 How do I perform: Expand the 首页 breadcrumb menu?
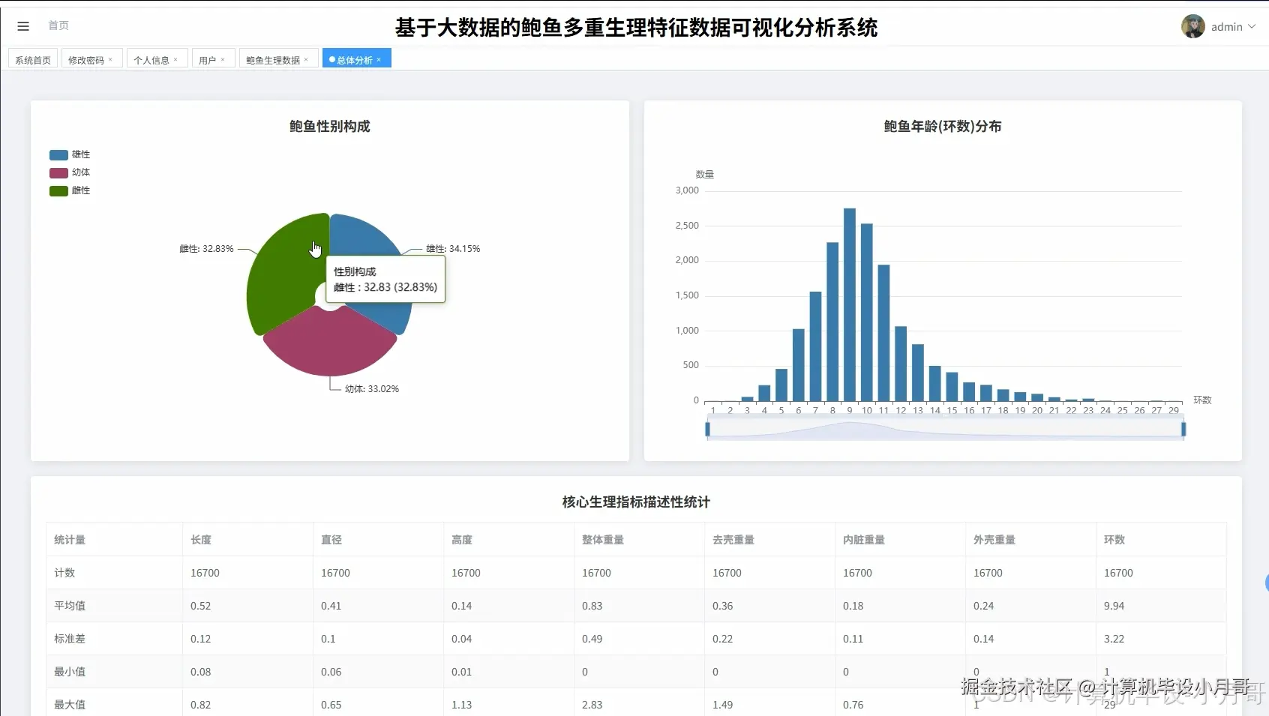click(x=58, y=25)
